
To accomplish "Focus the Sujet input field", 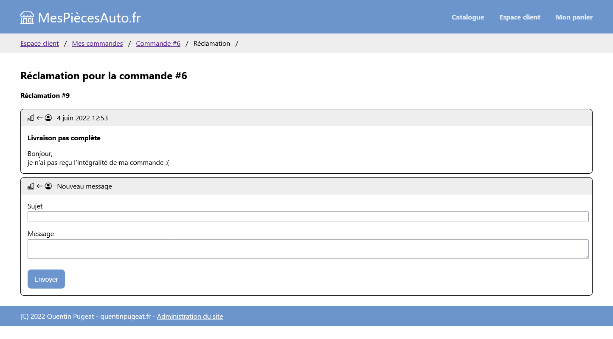I will tap(308, 217).
